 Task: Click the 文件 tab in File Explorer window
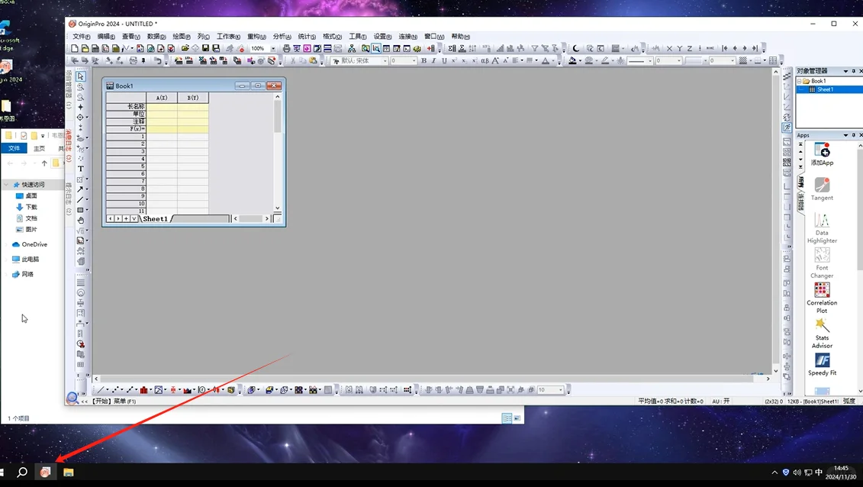pos(14,148)
